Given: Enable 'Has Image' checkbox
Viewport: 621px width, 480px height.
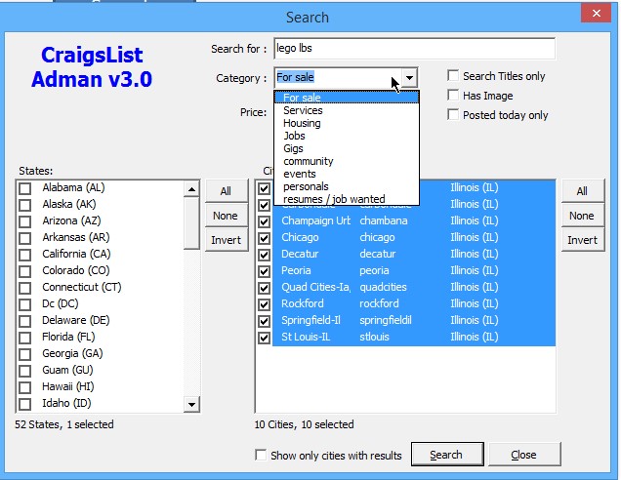Looking at the screenshot, I should (453, 95).
